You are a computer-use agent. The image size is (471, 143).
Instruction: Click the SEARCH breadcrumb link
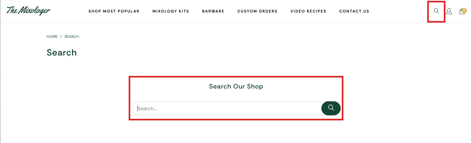click(x=72, y=37)
